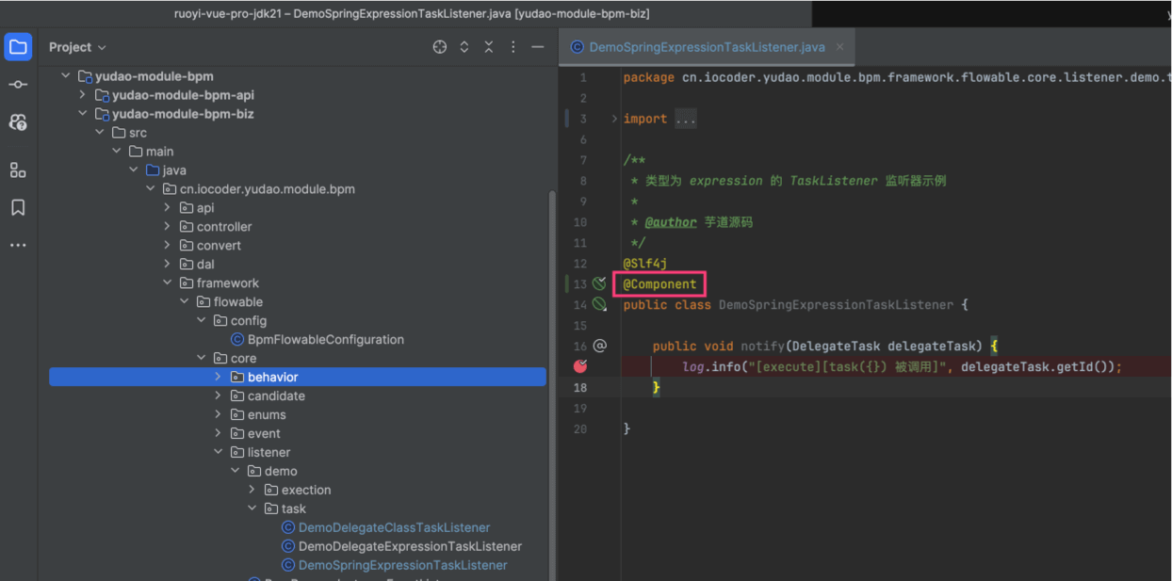This screenshot has width=1172, height=581.
Task: Open DemoDelegateExpressionTaskListener from the tree
Action: [x=410, y=546]
